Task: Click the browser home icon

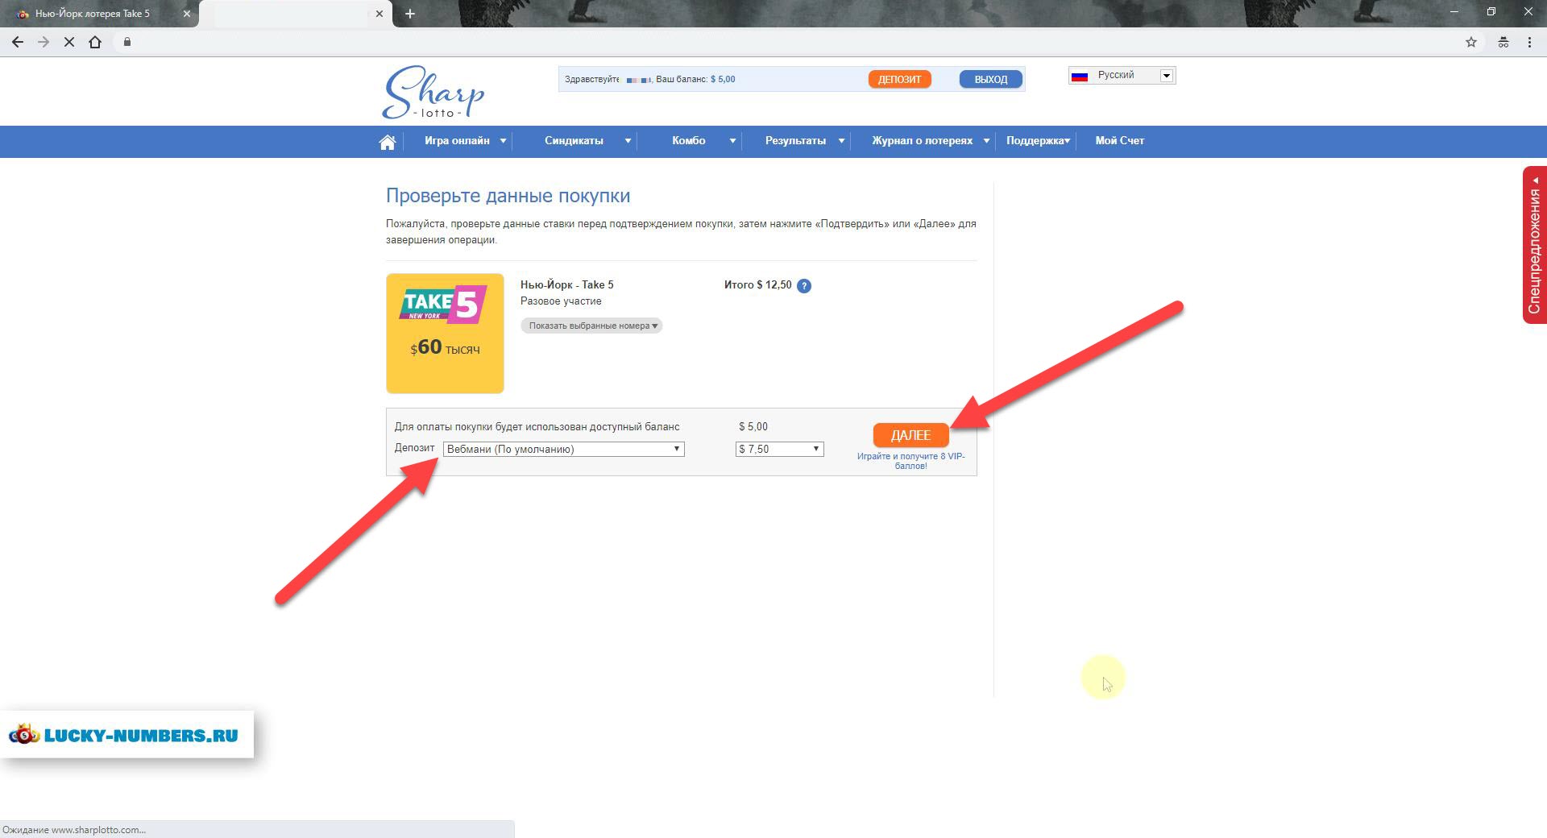Action: [95, 42]
